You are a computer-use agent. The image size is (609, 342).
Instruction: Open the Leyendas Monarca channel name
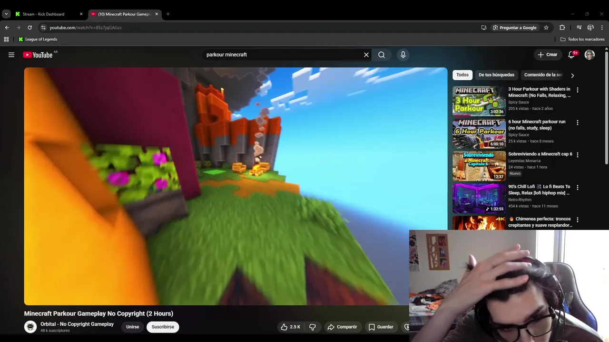(524, 161)
